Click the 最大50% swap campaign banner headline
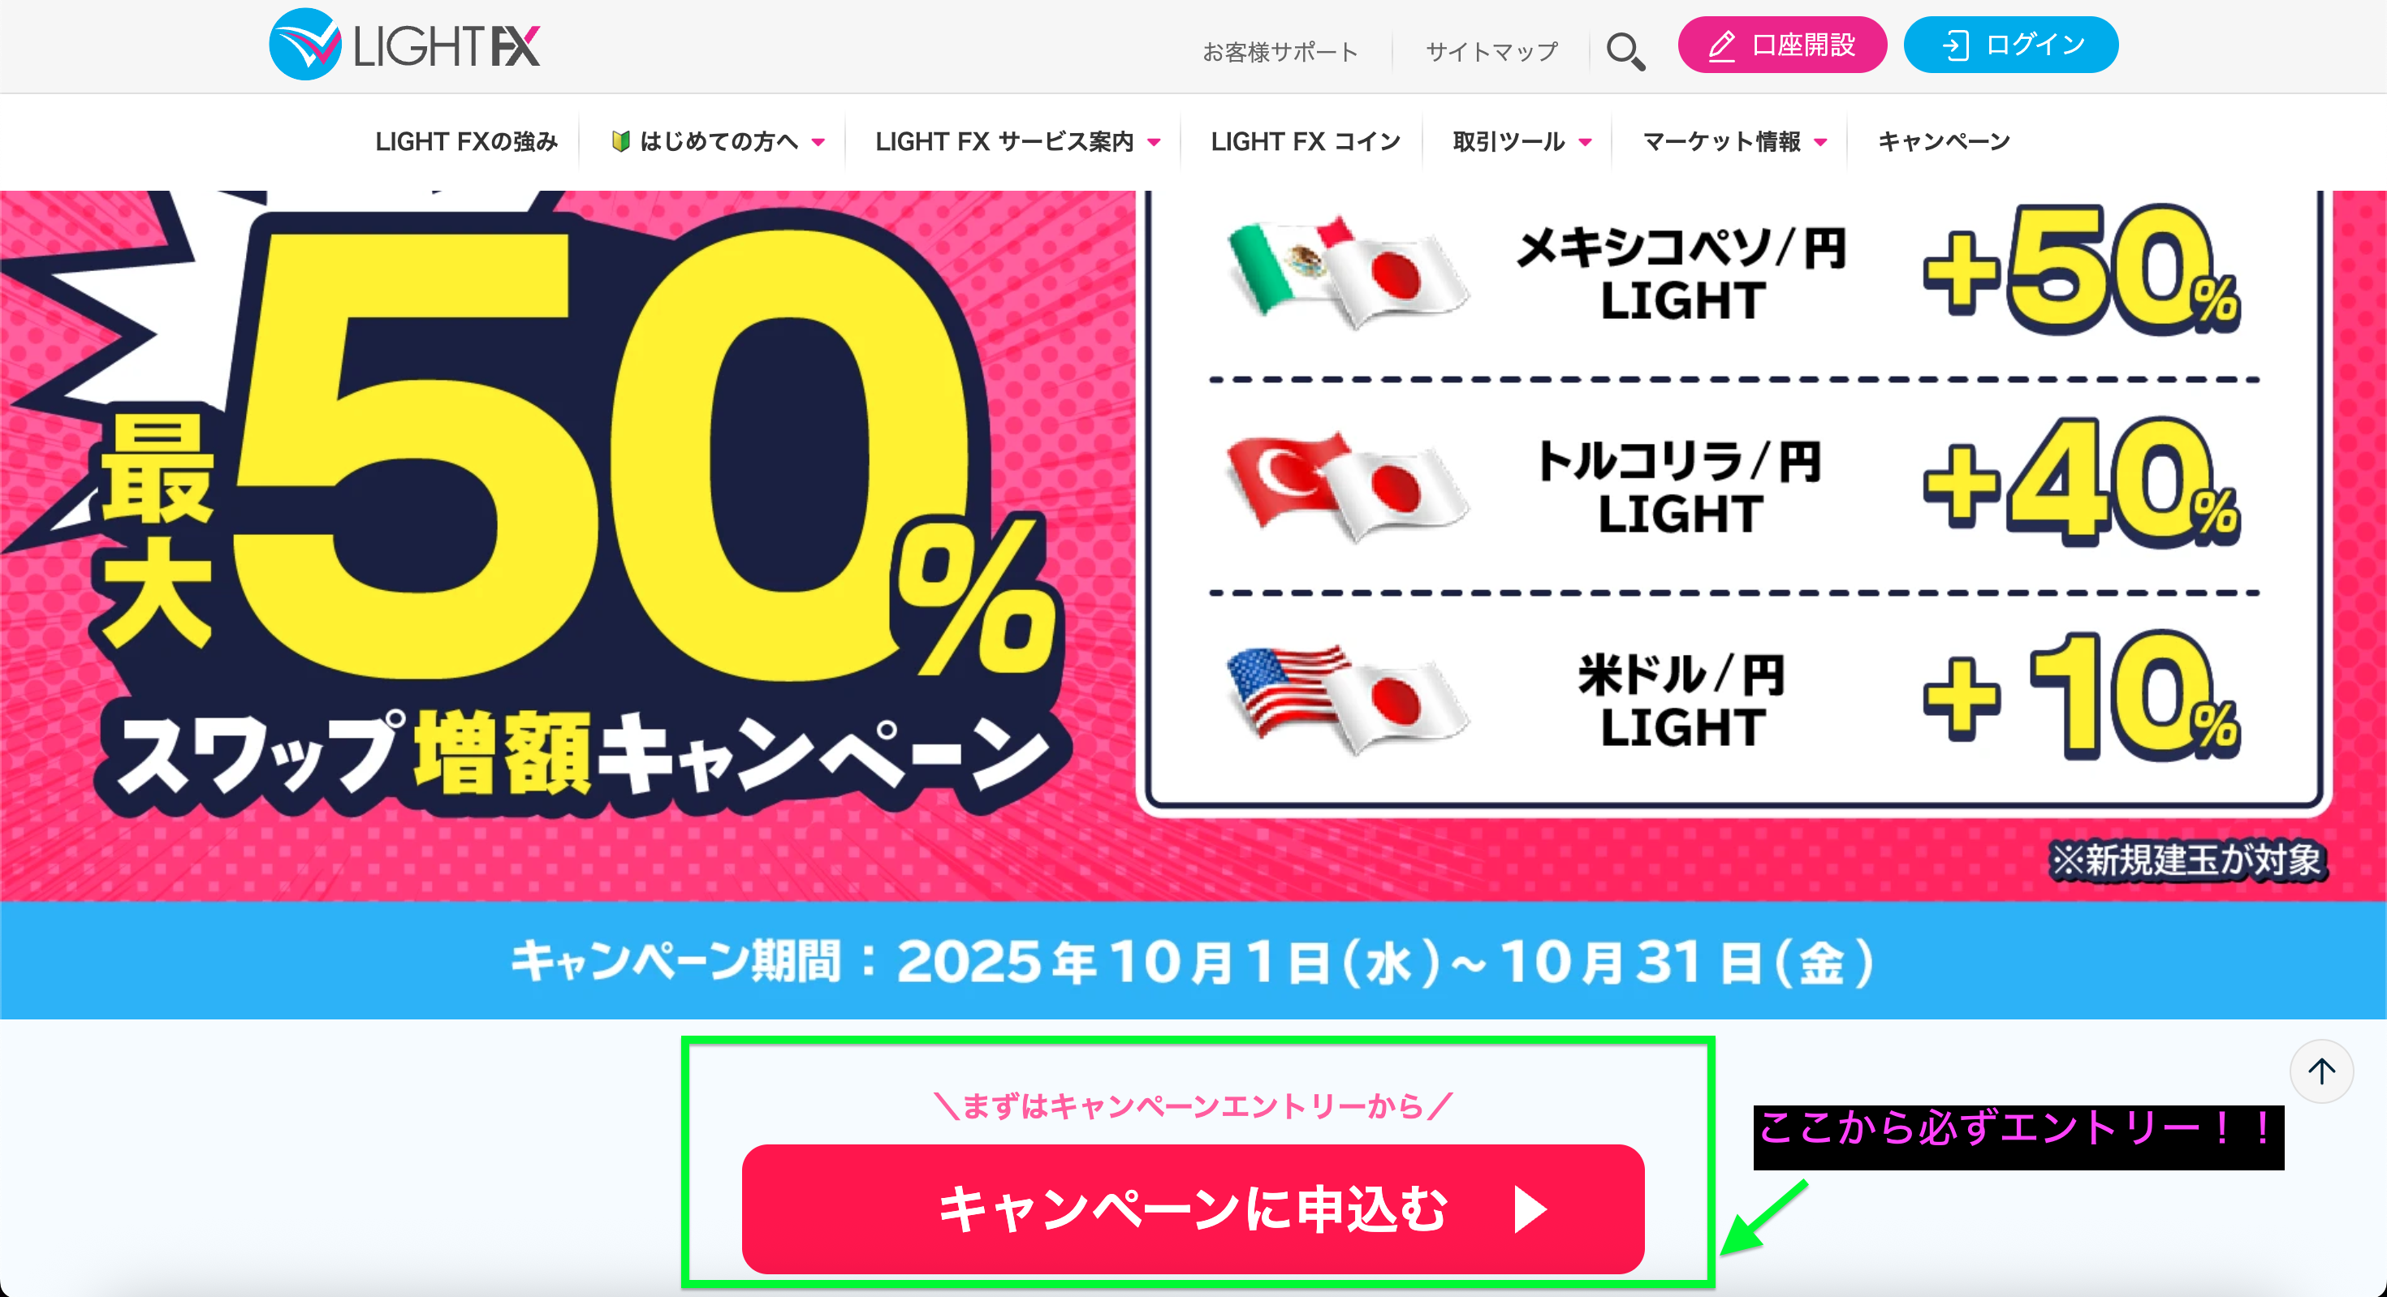The height and width of the screenshot is (1297, 2387). coord(575,519)
